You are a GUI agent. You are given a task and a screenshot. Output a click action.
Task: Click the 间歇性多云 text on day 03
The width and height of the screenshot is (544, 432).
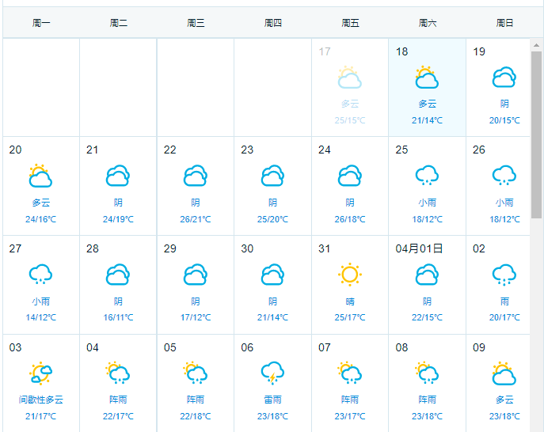(41, 400)
